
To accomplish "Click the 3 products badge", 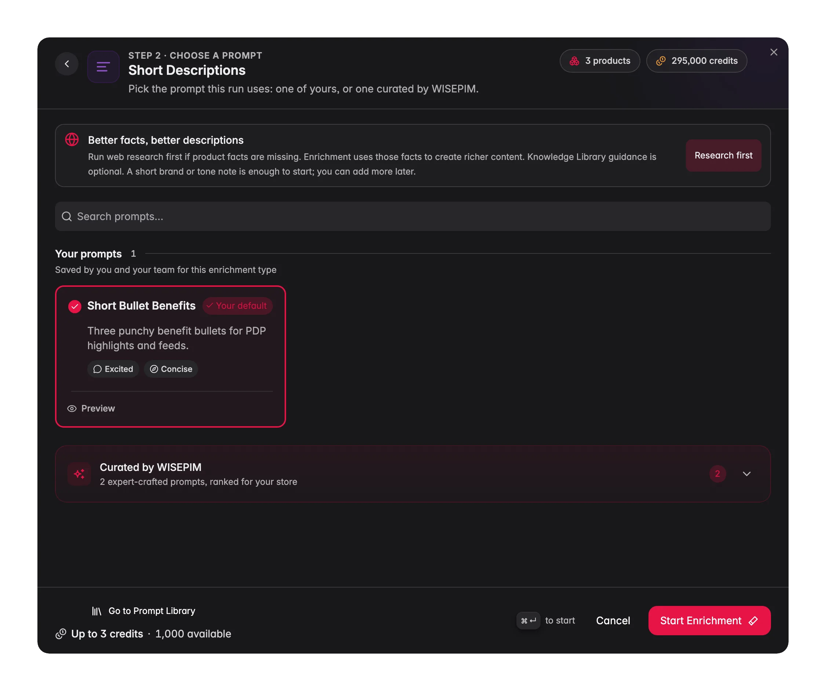I will tap(599, 61).
